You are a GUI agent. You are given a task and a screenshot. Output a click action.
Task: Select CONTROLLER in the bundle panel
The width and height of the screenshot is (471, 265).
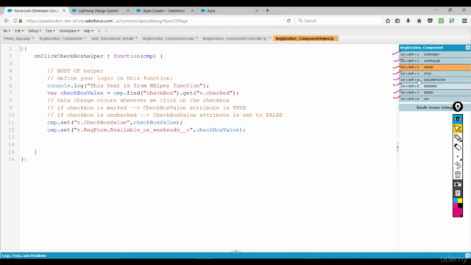tap(435, 60)
